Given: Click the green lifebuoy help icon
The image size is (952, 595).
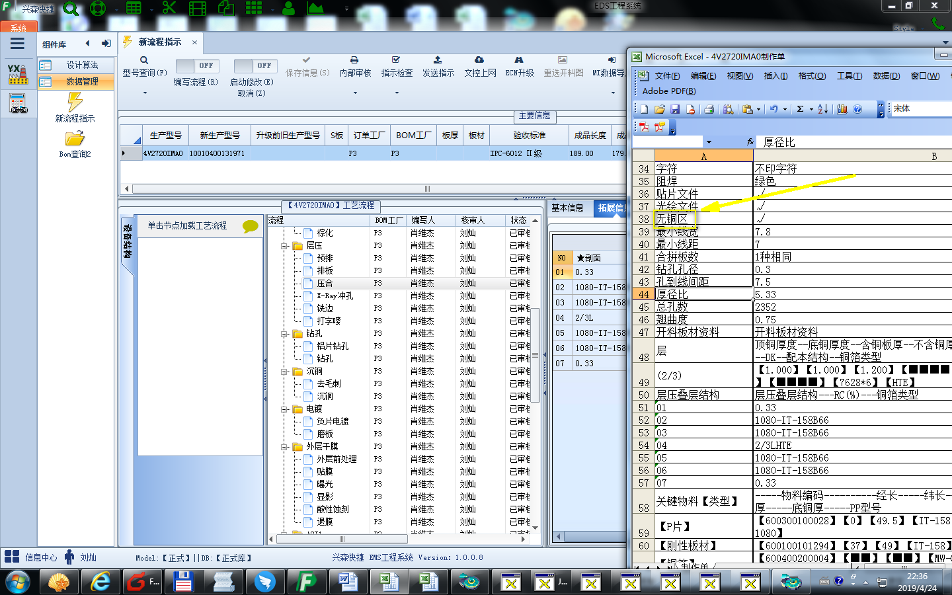Looking at the screenshot, I should pos(98,9).
